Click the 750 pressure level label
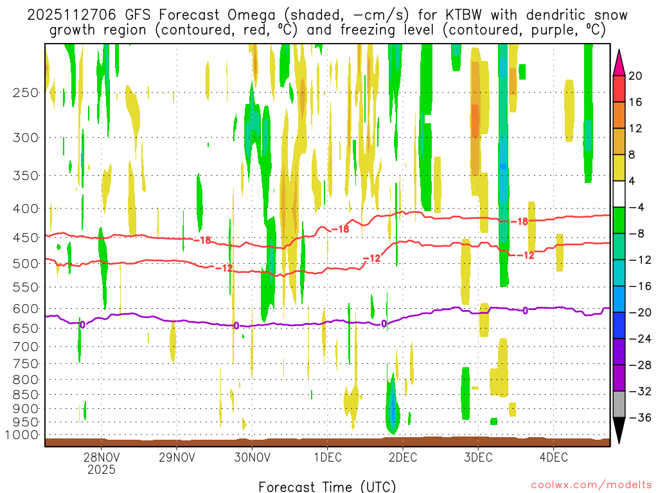Viewport: 658px width, 493px height. (x=26, y=364)
